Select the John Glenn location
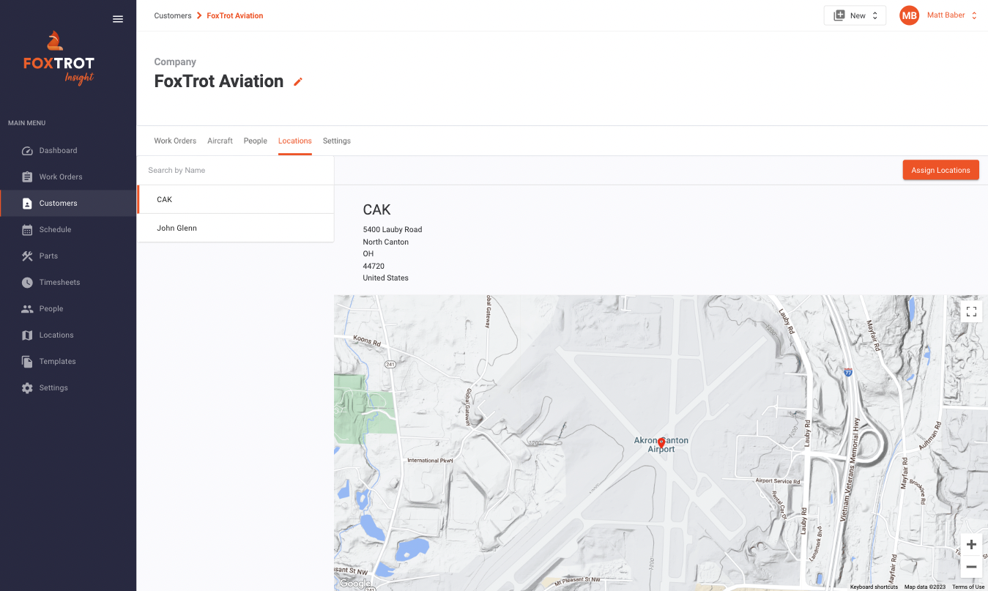The width and height of the screenshot is (988, 591). [x=177, y=228]
